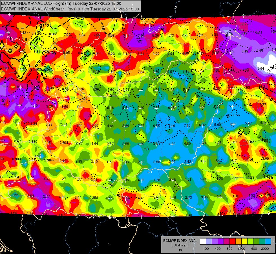The width and height of the screenshot is (276, 254).
Task: Click the shear value 1.73
Action: (x=171, y=36)
